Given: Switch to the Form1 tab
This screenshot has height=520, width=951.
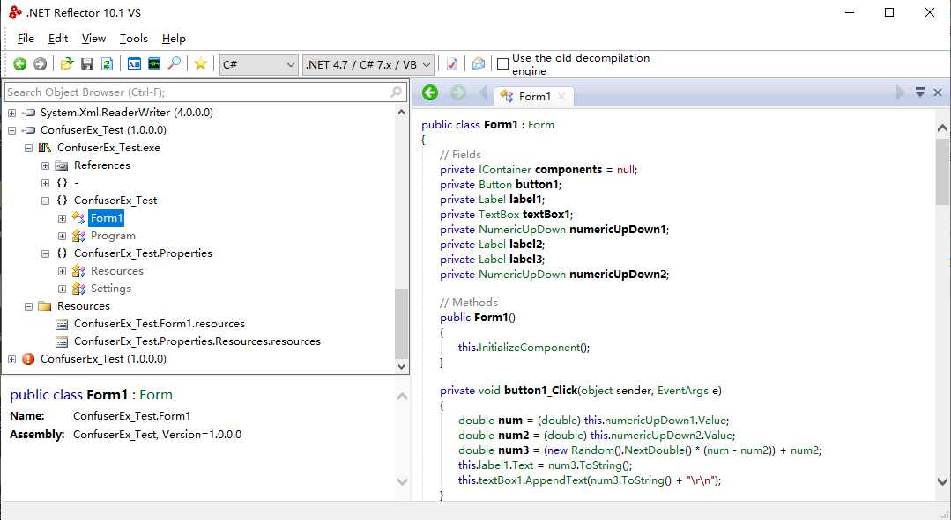Looking at the screenshot, I should [x=534, y=96].
